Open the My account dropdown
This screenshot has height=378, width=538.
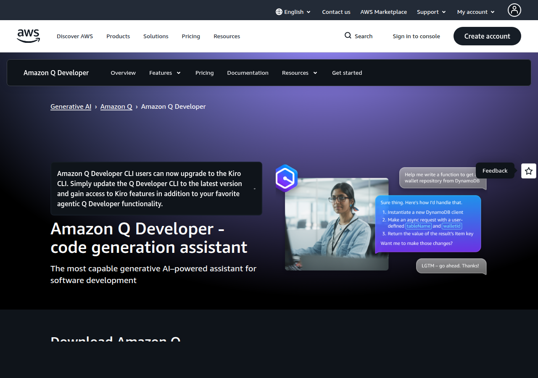475,12
